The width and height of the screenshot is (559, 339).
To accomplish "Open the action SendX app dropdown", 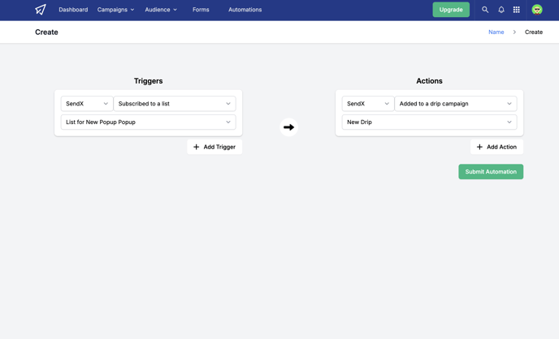I will pos(368,104).
